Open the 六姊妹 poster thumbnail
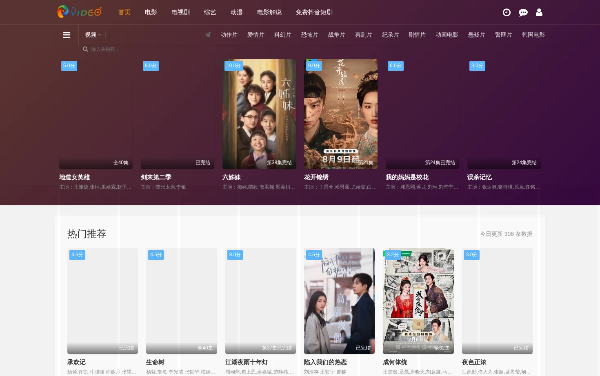 259,114
